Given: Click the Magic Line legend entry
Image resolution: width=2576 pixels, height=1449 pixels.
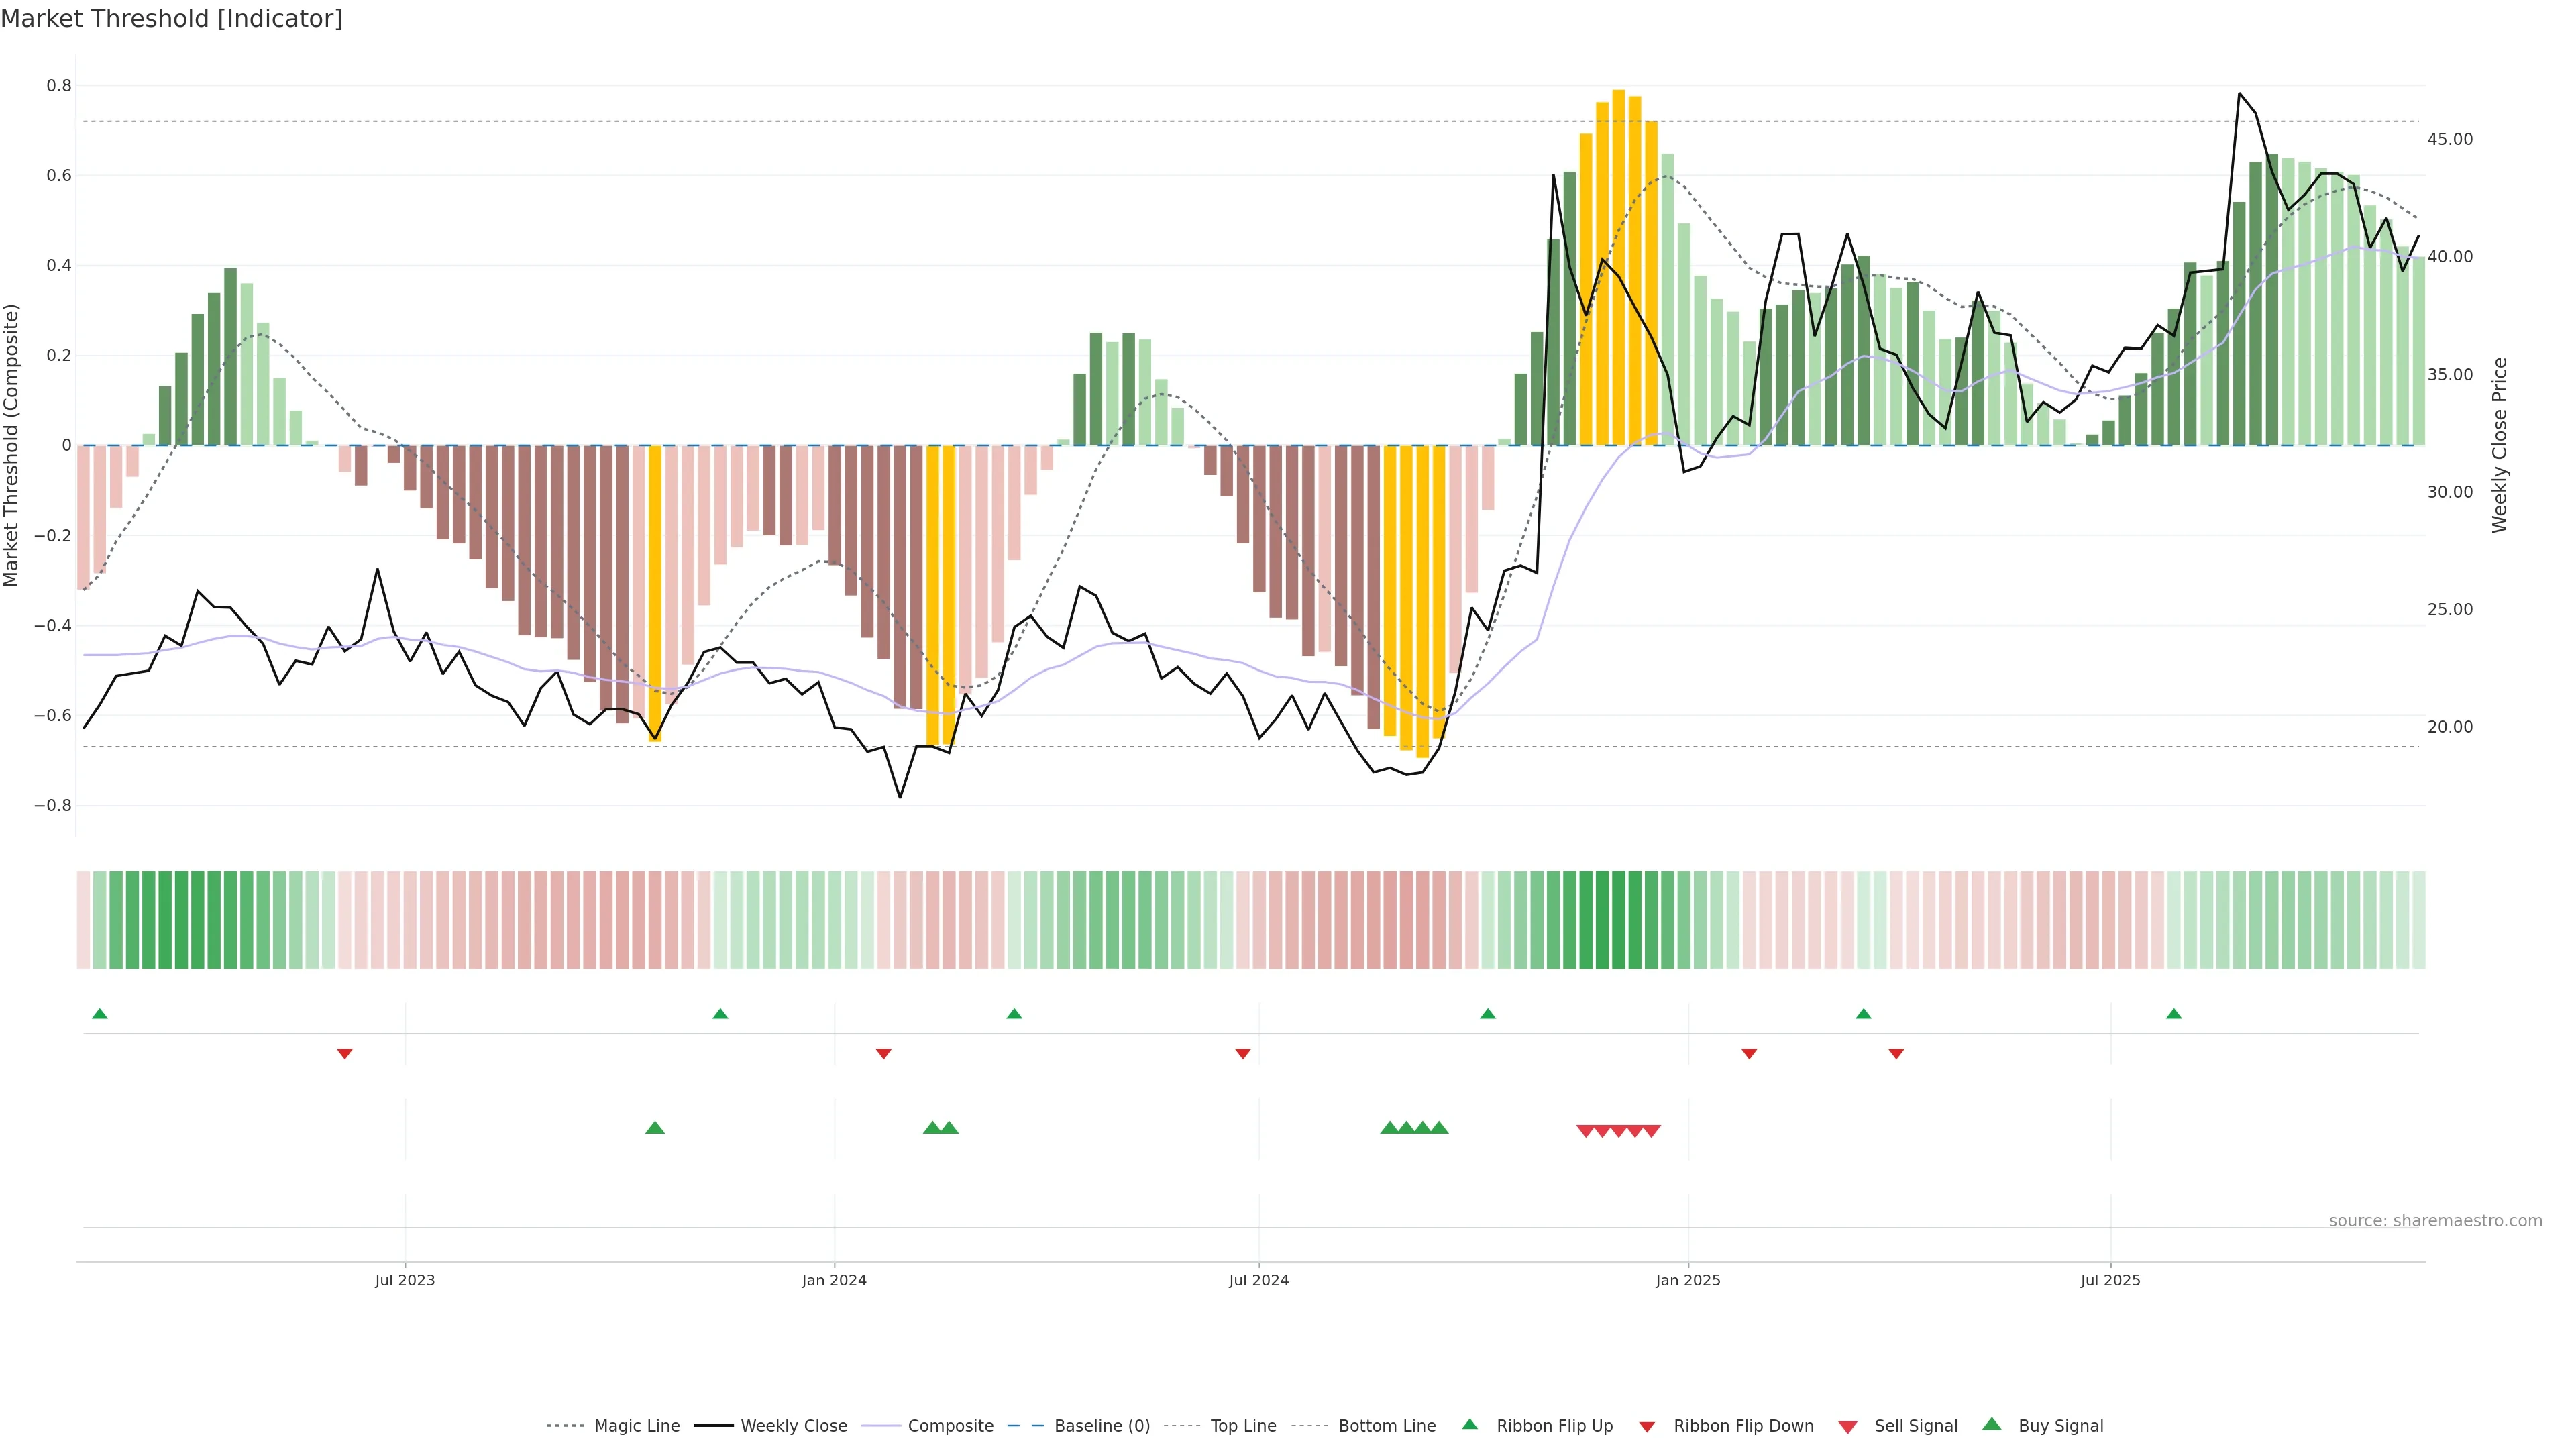Looking at the screenshot, I should pos(636,1425).
